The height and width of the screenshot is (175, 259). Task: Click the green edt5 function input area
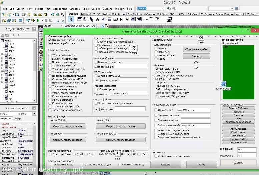pyautogui.click(x=238, y=72)
